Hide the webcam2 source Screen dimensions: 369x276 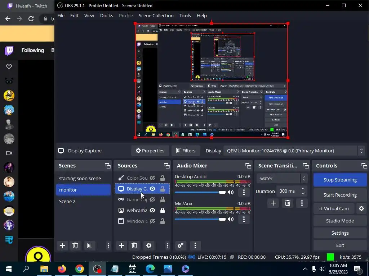coord(152,210)
